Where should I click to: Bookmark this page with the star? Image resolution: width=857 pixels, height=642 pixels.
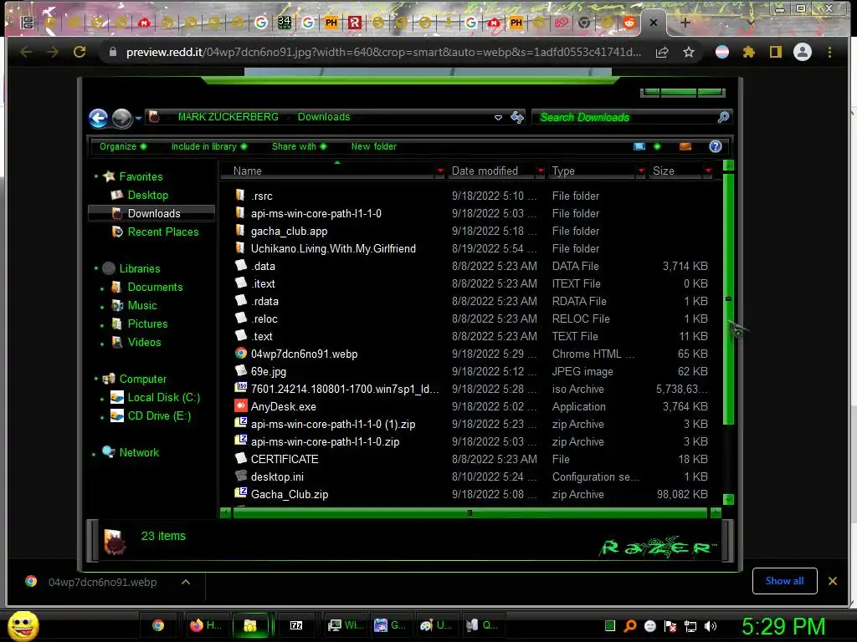[689, 52]
